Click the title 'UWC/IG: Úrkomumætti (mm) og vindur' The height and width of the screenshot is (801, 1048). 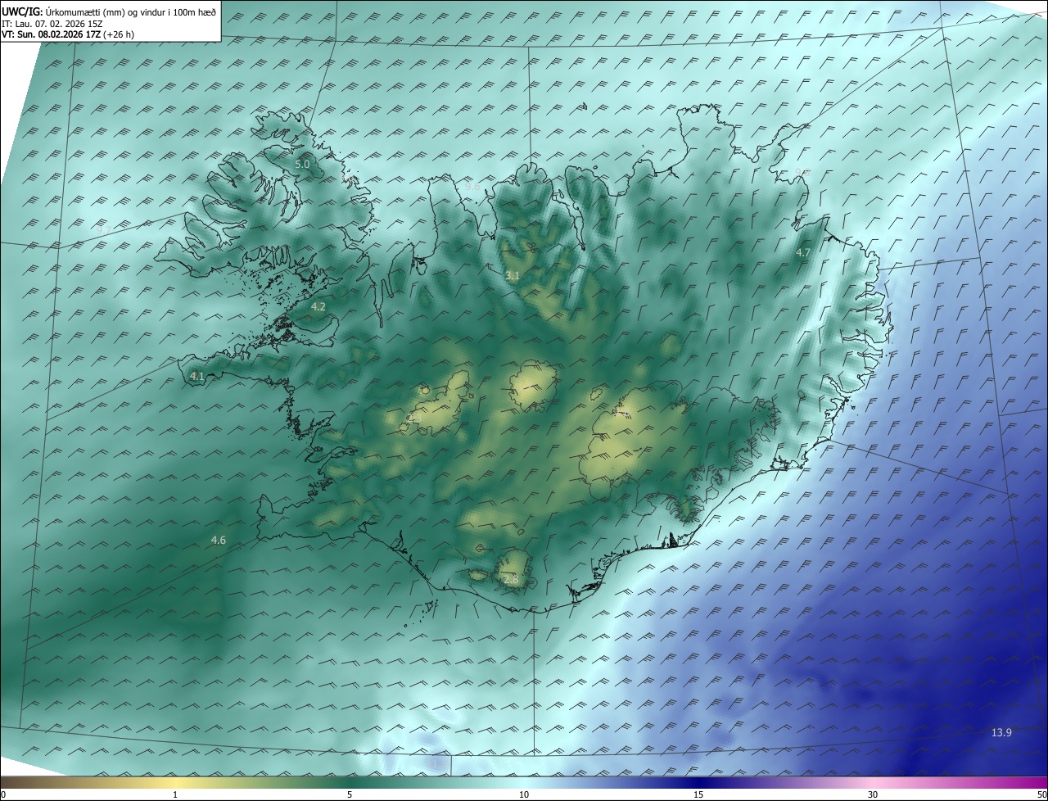(x=110, y=11)
